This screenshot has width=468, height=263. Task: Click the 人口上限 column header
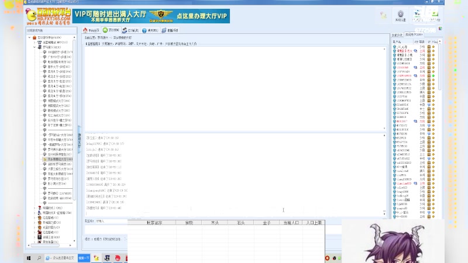tap(314, 223)
